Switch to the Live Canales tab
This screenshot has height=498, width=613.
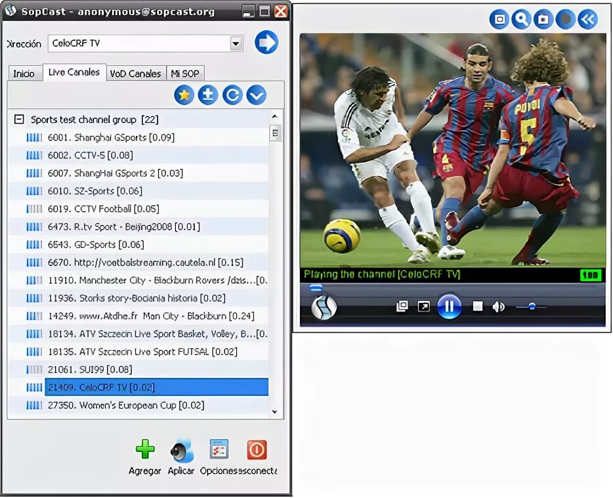[74, 72]
